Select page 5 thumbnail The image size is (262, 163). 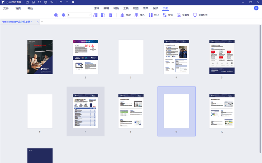pos(222,57)
